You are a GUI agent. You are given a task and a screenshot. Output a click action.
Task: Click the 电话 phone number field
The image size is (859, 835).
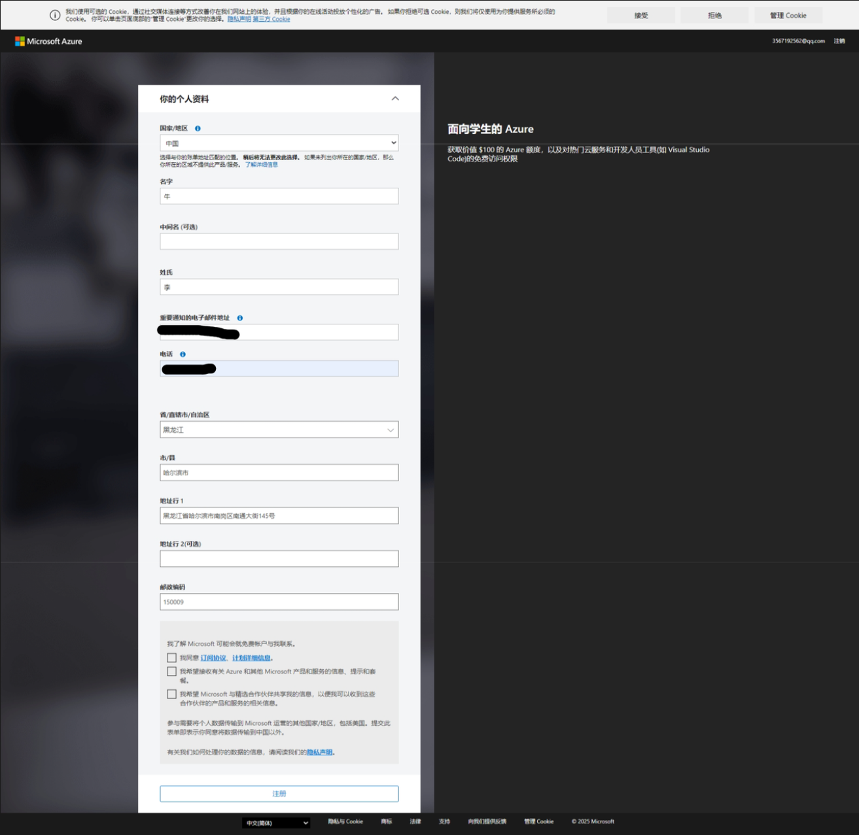point(279,369)
